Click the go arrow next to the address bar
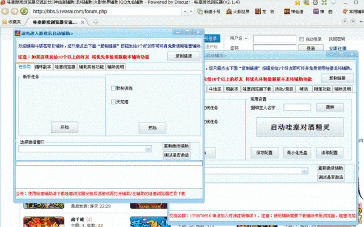This screenshot has height=227, width=364. (x=191, y=11)
